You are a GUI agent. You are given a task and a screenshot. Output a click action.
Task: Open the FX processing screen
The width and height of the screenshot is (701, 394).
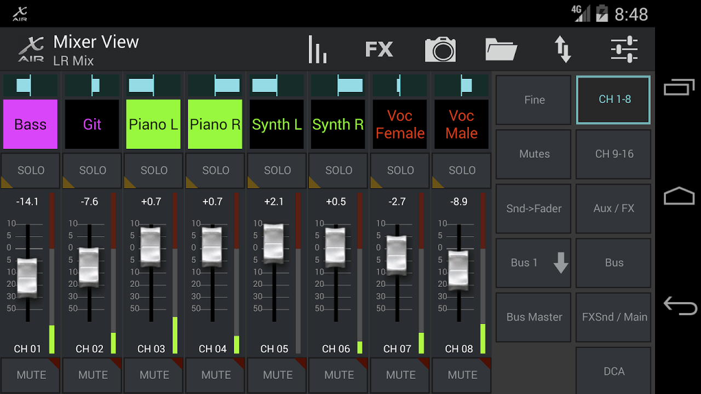(x=379, y=49)
